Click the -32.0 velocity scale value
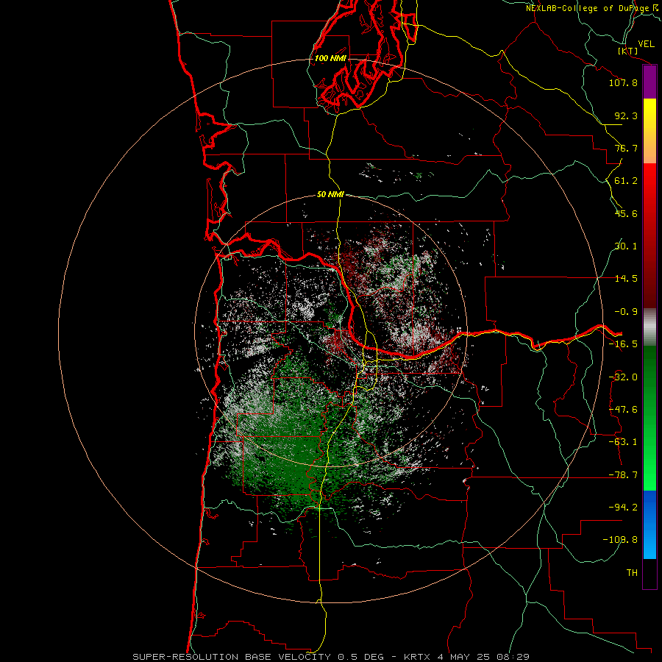 [x=623, y=377]
